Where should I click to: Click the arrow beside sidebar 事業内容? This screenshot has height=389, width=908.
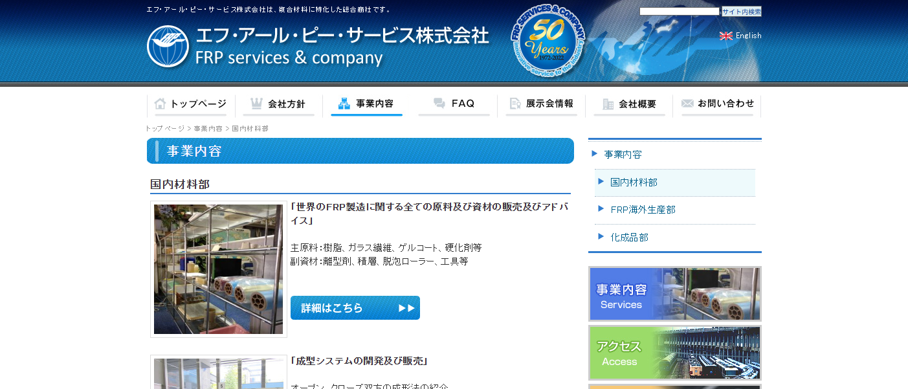click(x=594, y=154)
